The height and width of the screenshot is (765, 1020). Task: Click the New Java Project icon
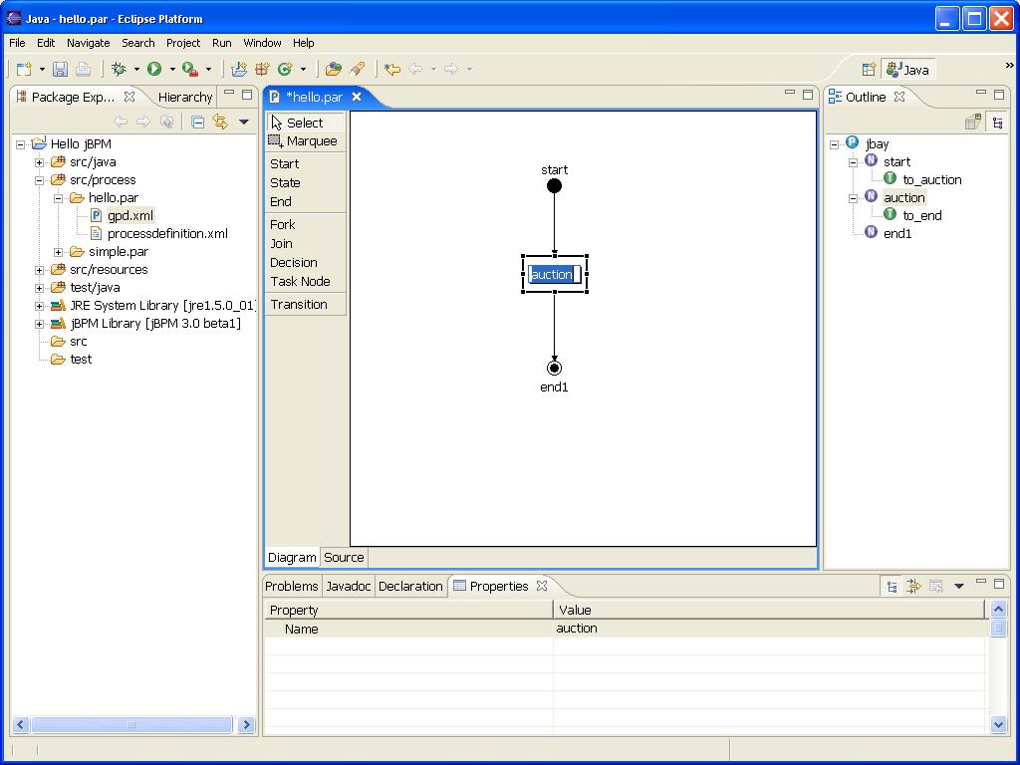point(239,69)
